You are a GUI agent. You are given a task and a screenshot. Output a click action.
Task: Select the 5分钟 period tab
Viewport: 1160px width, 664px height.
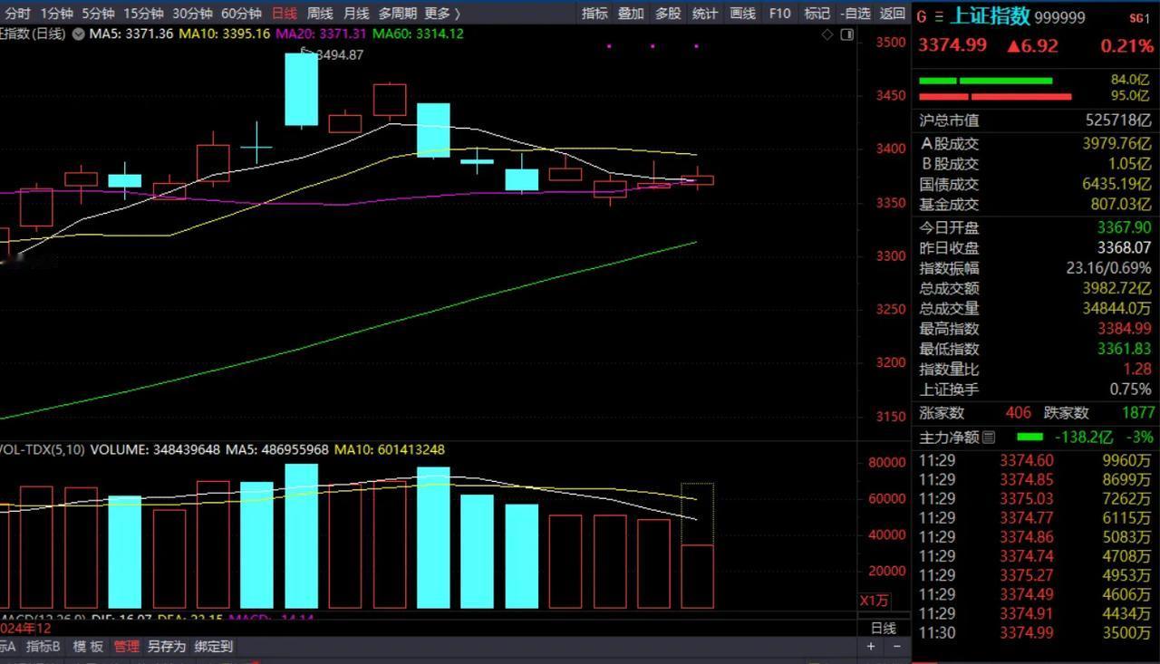(x=97, y=14)
